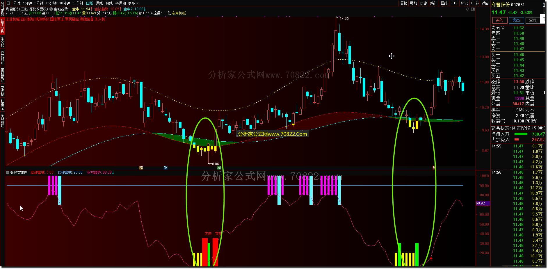
Task: Click the 底部警戒: 5.00 indicator label
Action: pos(42,172)
